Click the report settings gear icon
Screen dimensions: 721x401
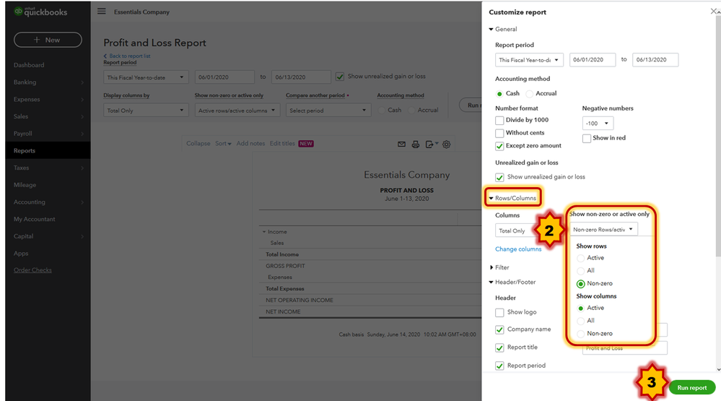447,144
